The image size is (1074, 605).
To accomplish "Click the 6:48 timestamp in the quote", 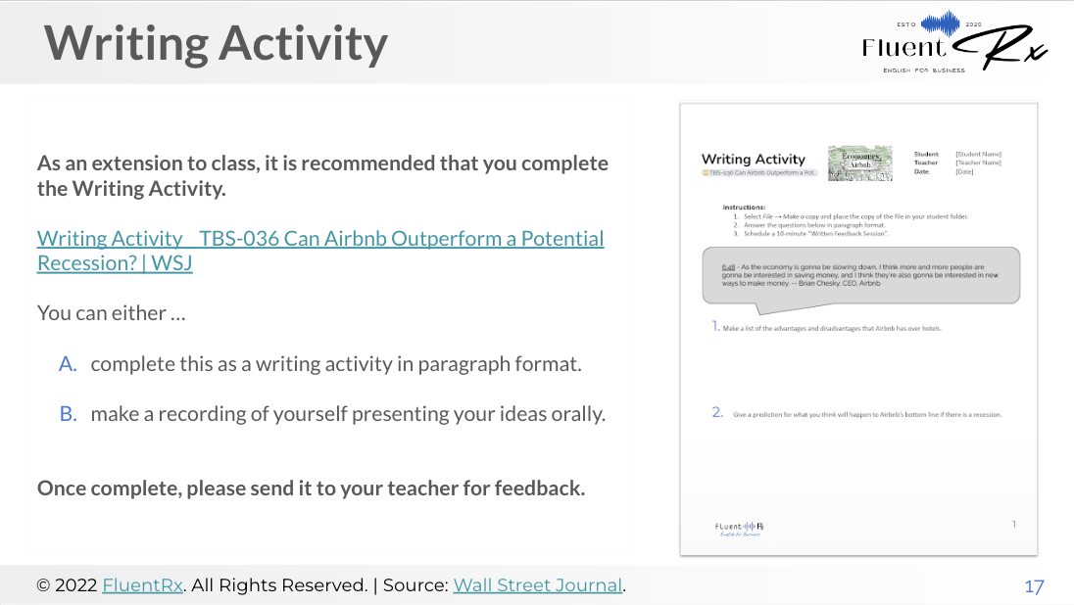I will [728, 266].
